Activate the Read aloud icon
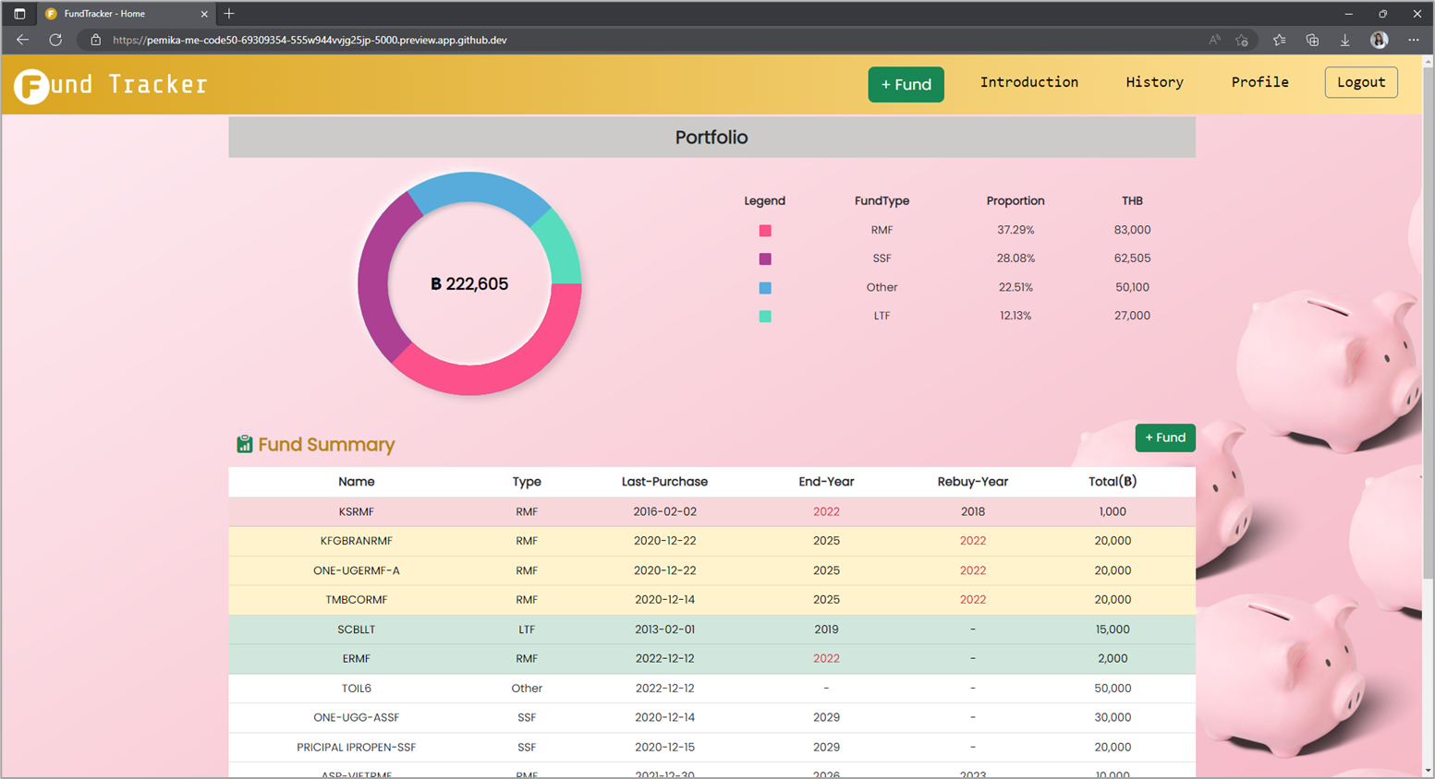Viewport: 1435px width, 779px height. point(1212,40)
